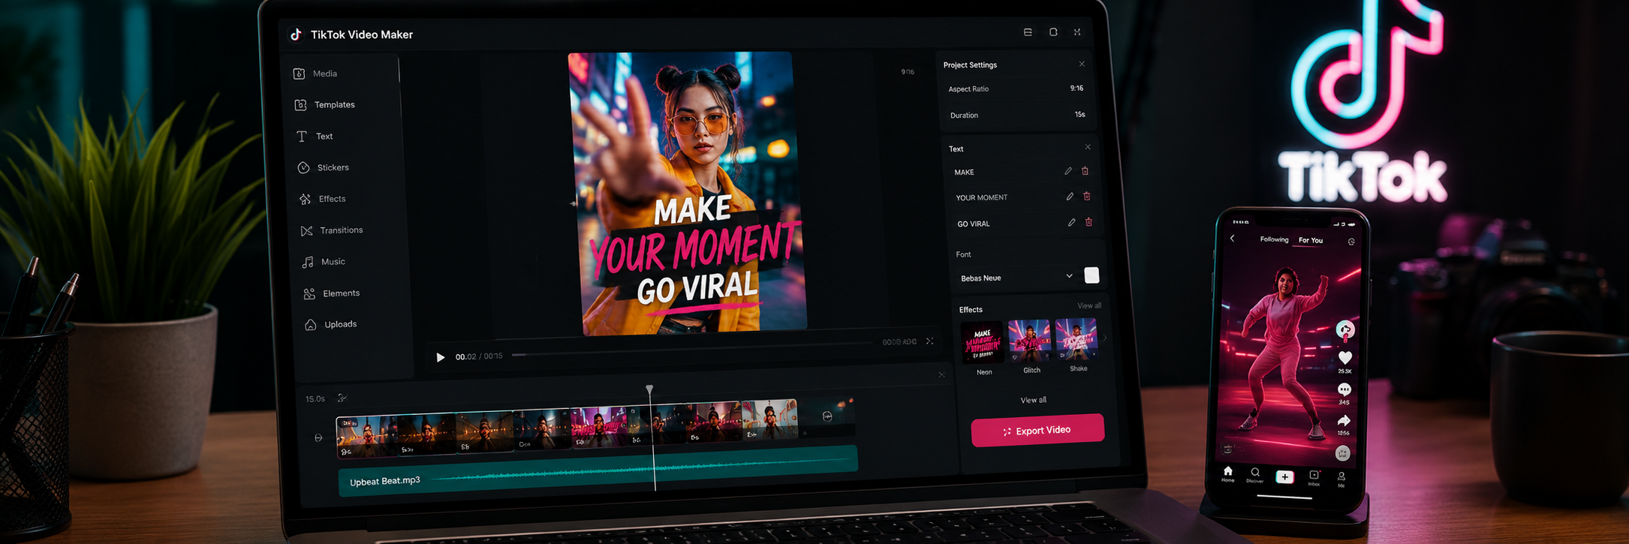
Task: Tap Discover tab on phone bottom bar
Action: tap(1254, 475)
